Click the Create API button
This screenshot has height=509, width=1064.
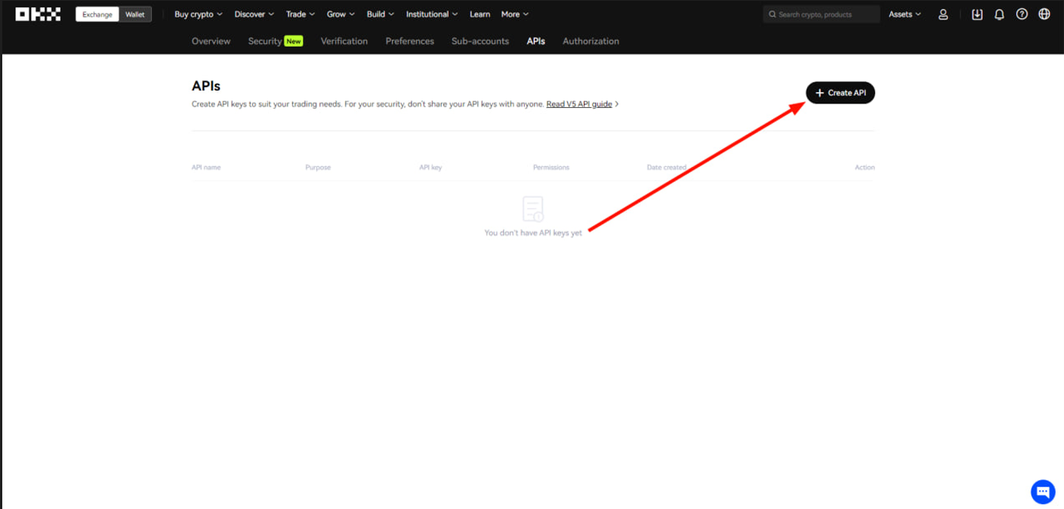(840, 92)
